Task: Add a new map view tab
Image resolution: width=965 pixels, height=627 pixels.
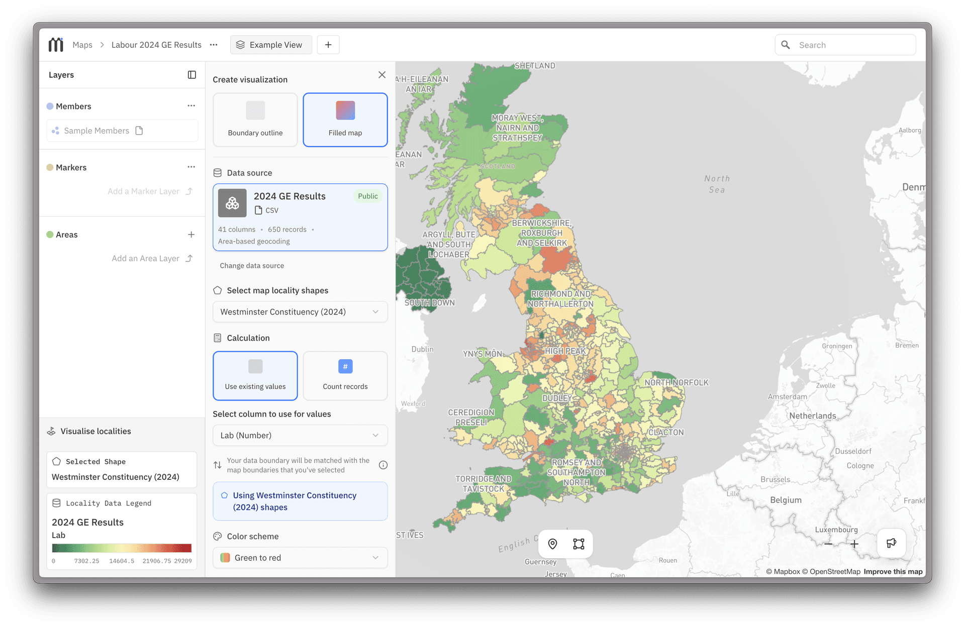Action: pos(328,45)
